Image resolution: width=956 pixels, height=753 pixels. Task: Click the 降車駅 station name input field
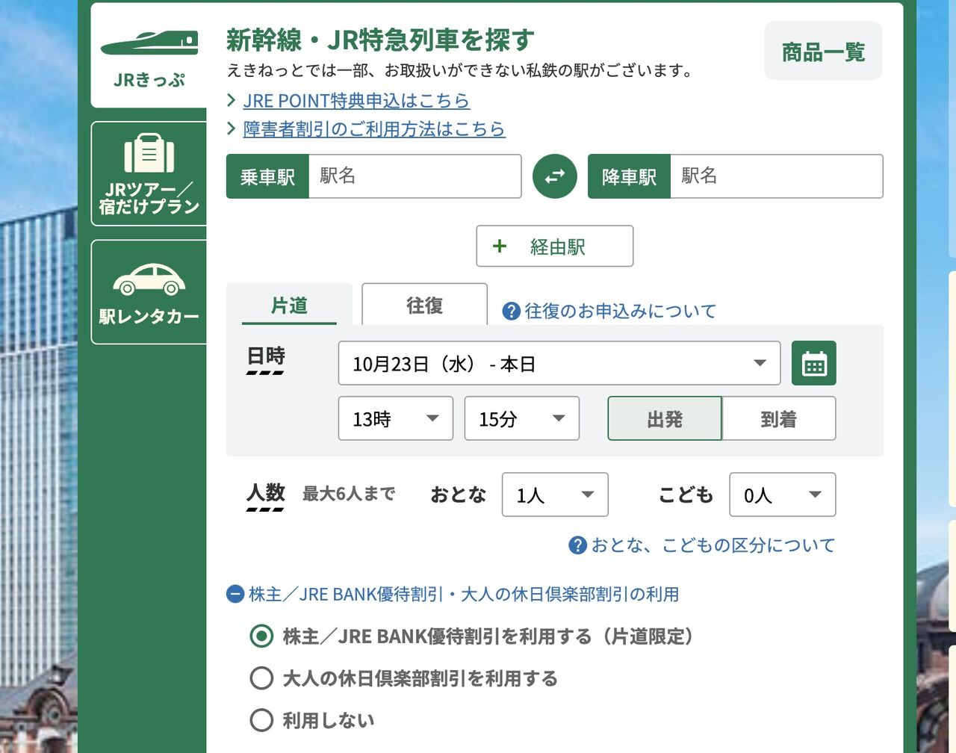point(777,176)
